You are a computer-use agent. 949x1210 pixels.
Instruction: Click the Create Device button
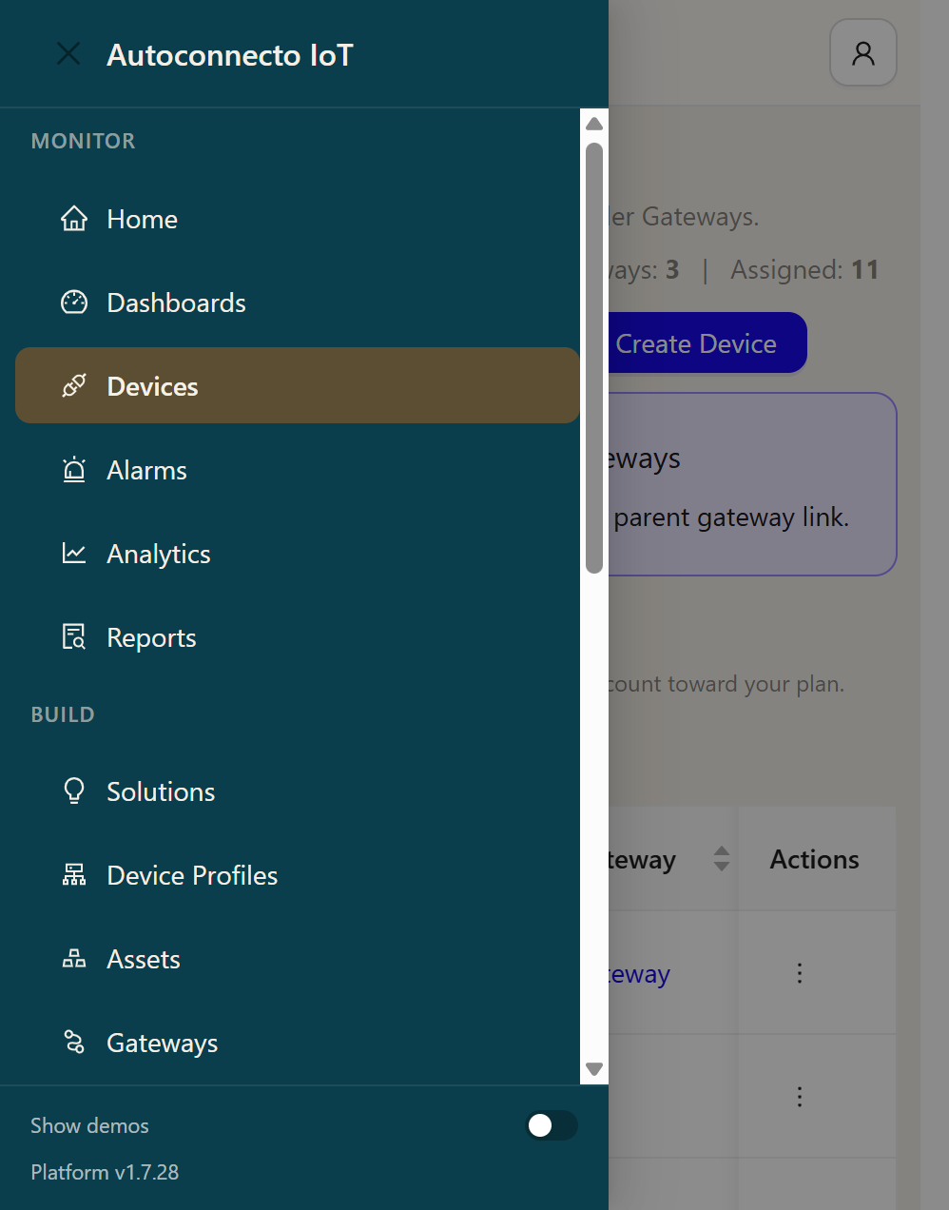coord(707,343)
